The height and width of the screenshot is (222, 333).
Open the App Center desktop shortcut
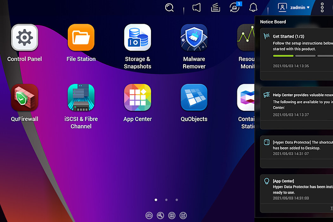pyautogui.click(x=138, y=97)
